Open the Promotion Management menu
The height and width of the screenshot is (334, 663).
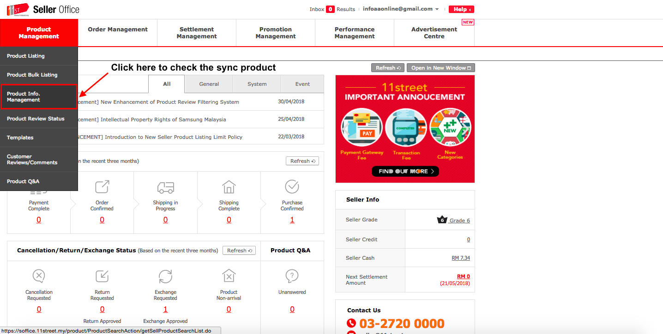[276, 33]
